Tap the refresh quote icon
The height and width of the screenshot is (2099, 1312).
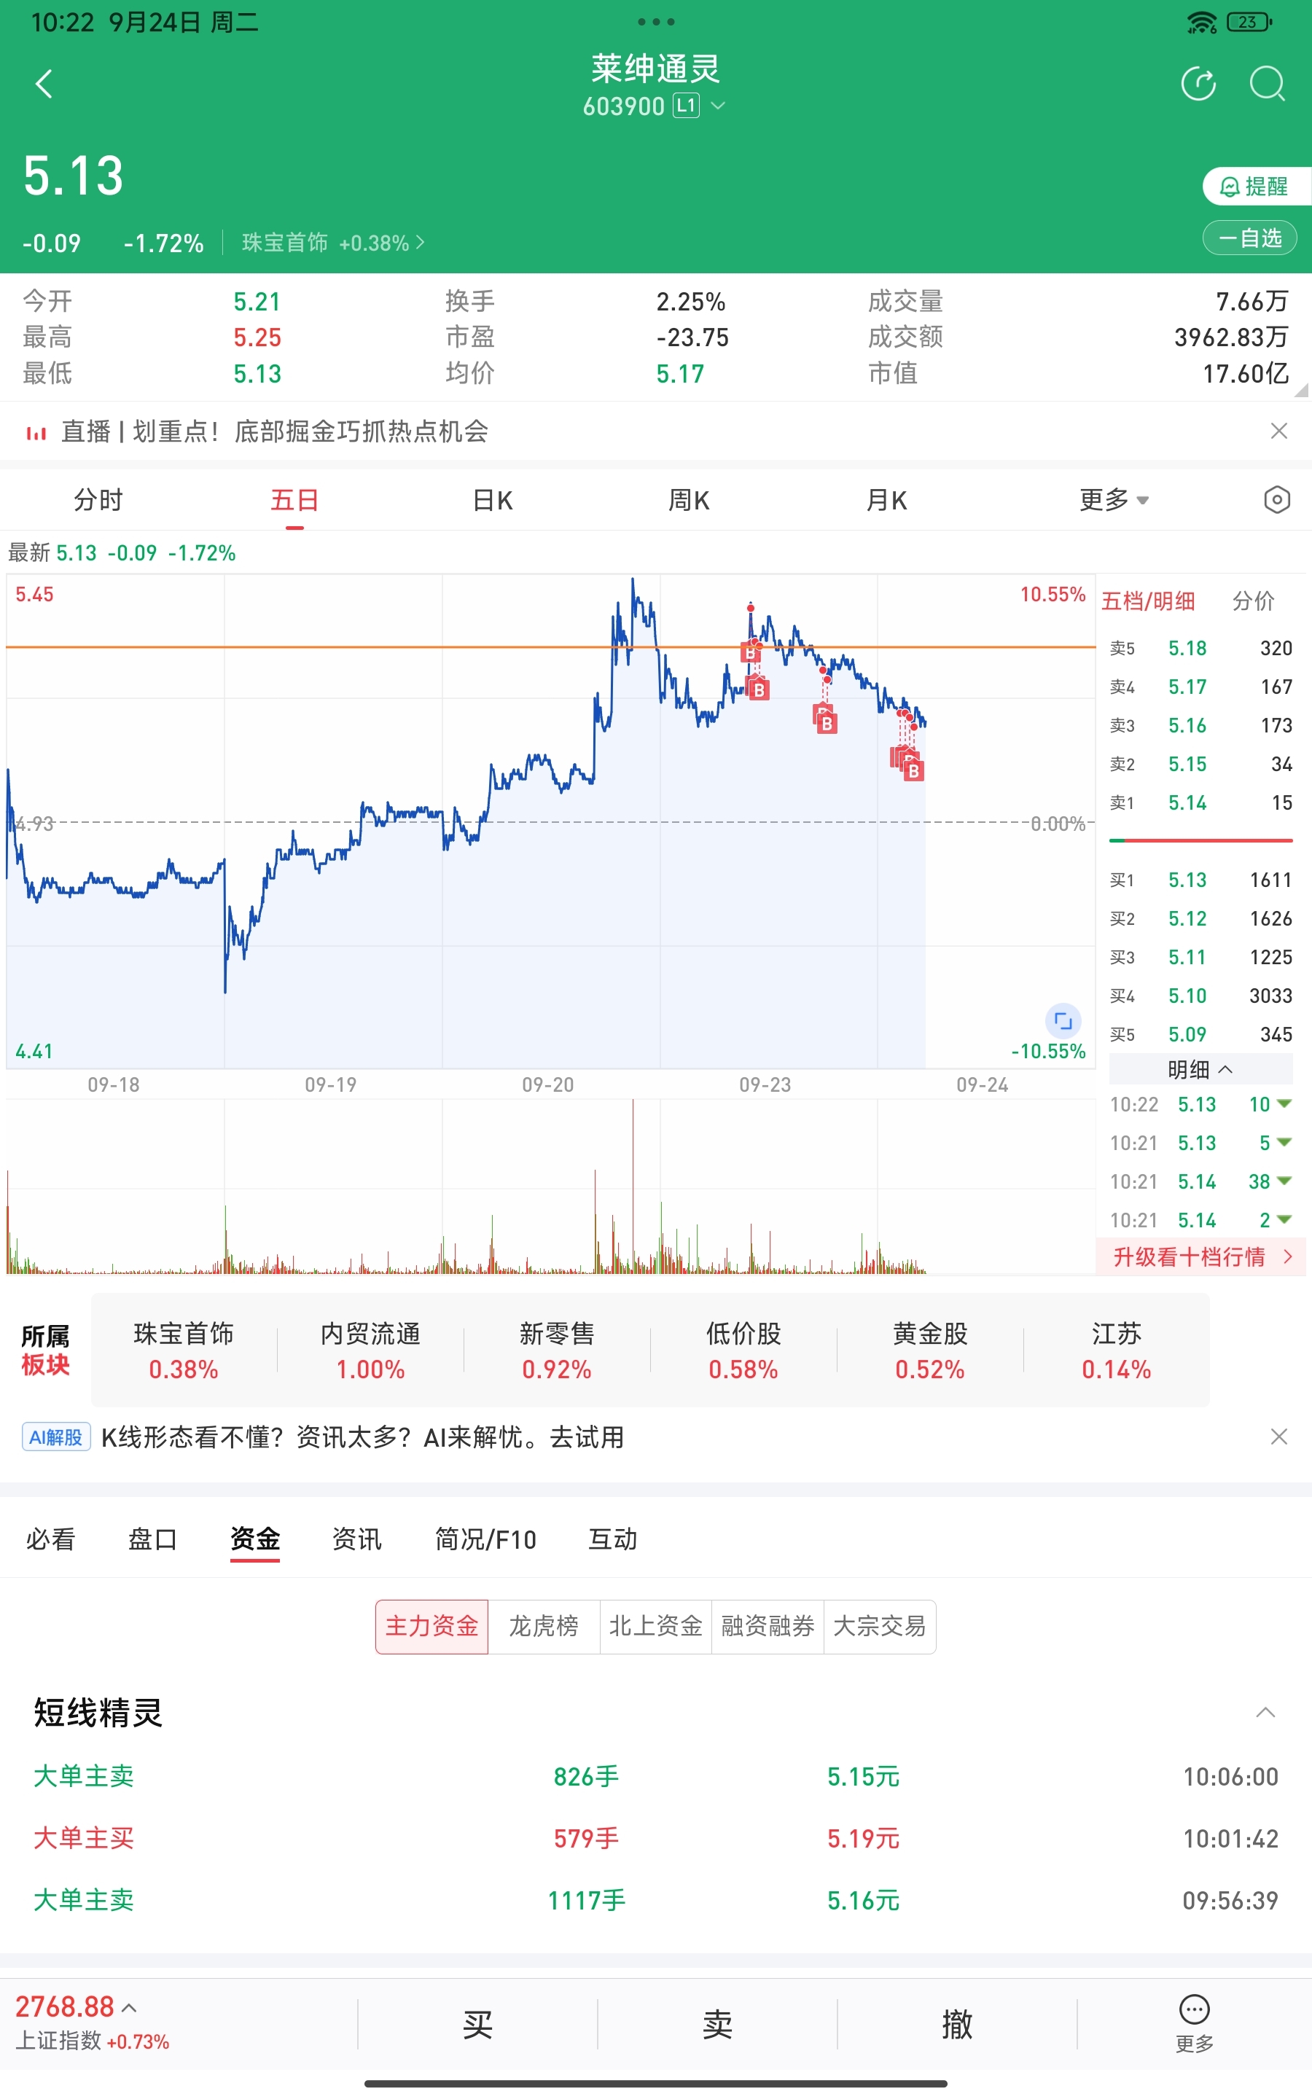[1198, 84]
